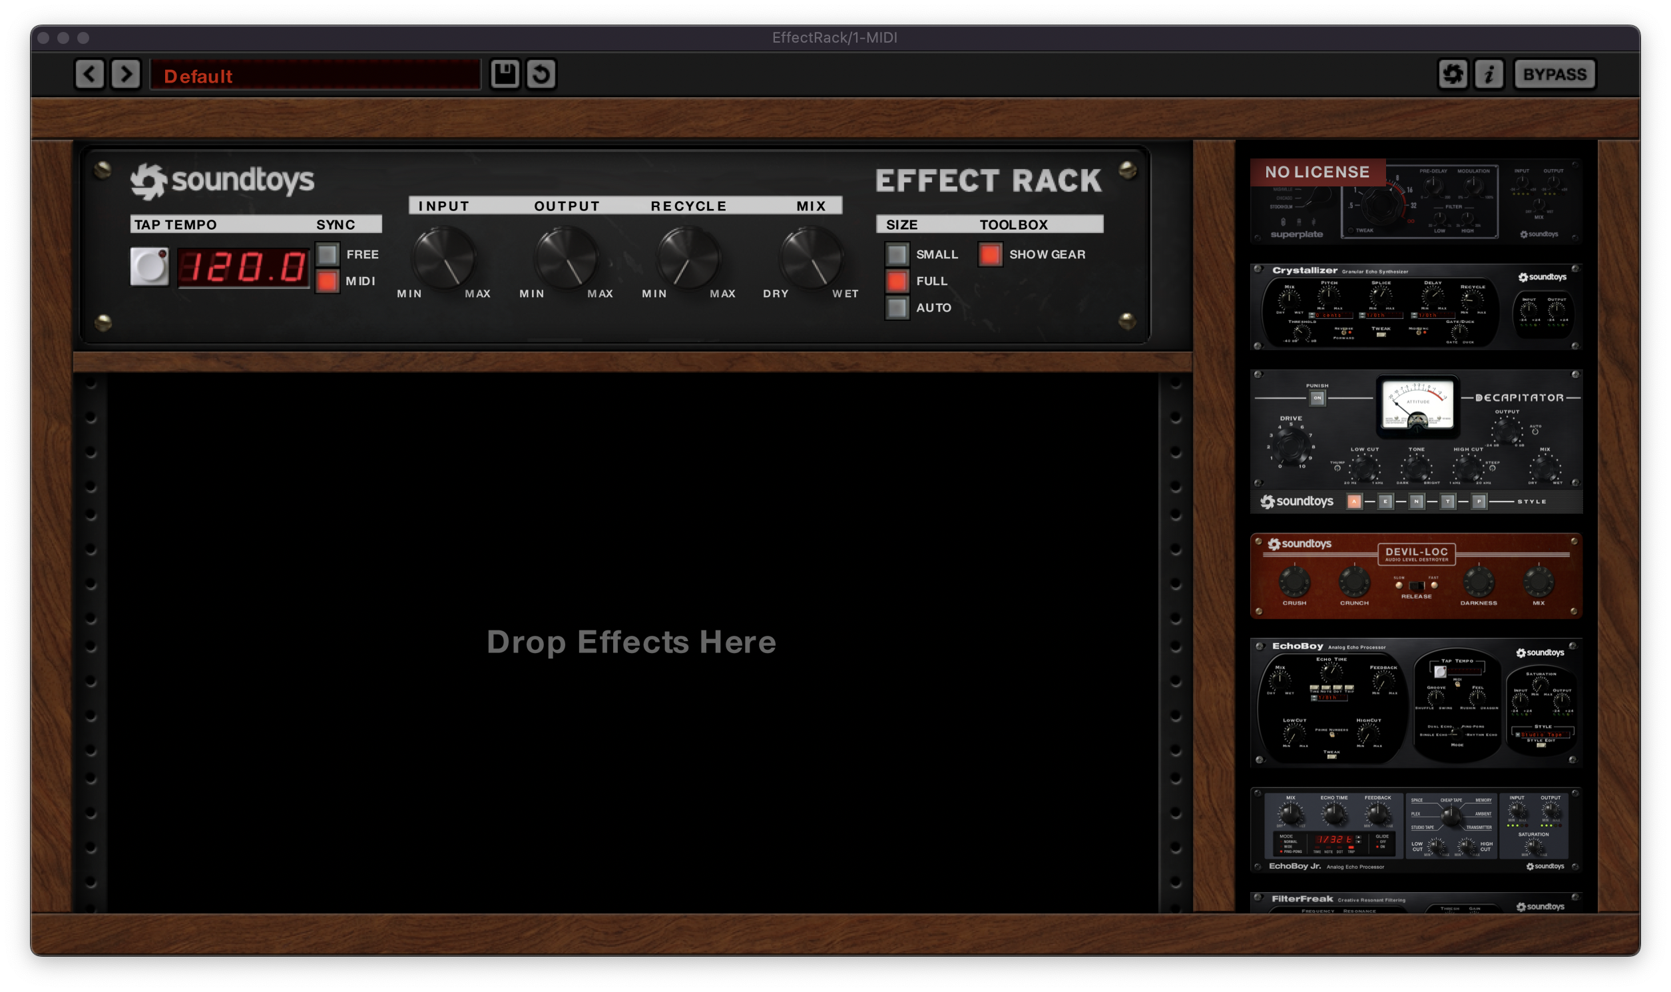Click Decapitator style E button
This screenshot has height=992, width=1671.
click(1385, 501)
